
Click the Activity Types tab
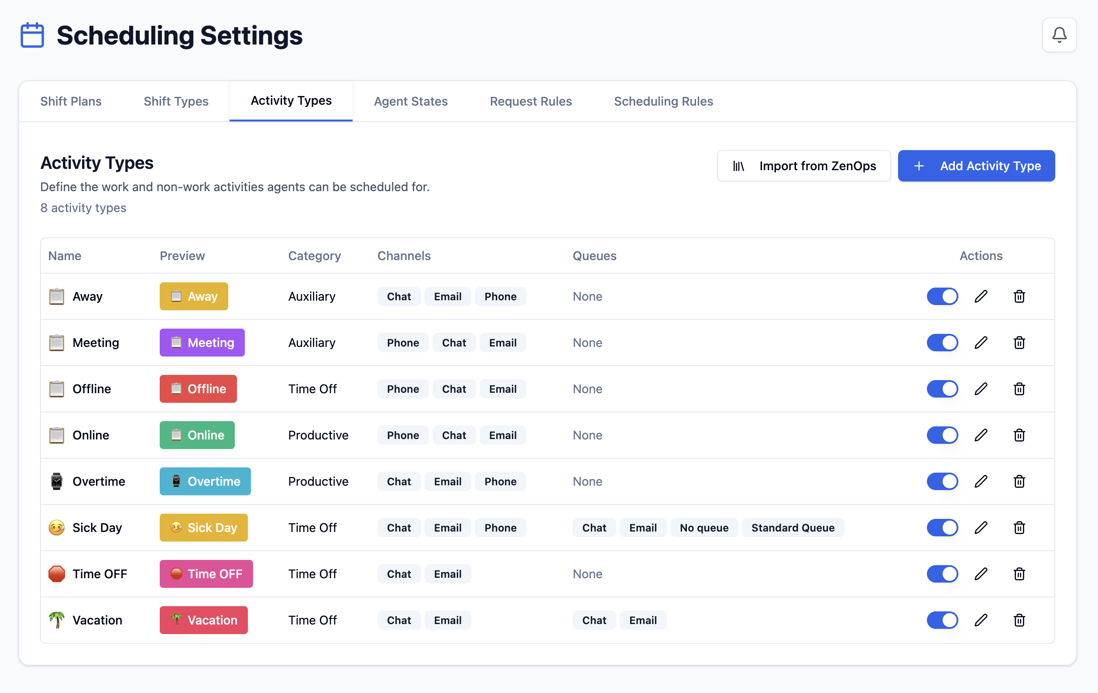click(x=291, y=101)
